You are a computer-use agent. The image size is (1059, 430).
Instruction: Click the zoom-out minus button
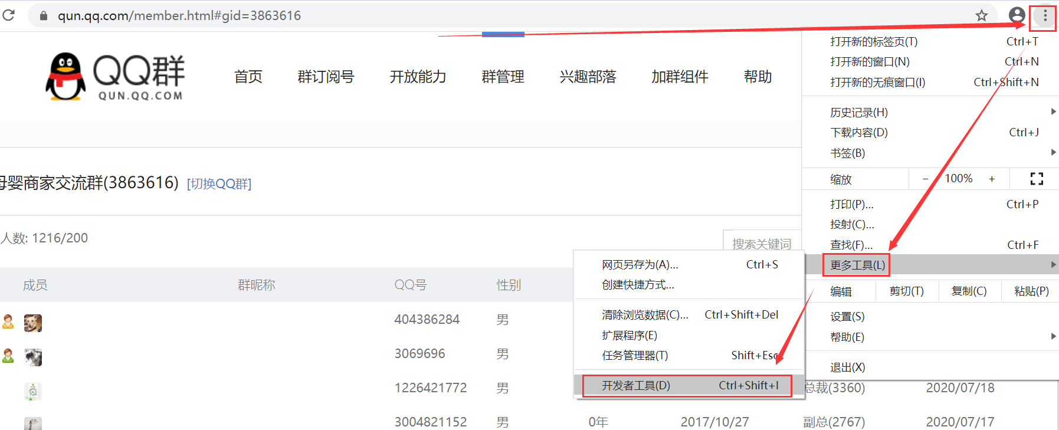pyautogui.click(x=925, y=179)
